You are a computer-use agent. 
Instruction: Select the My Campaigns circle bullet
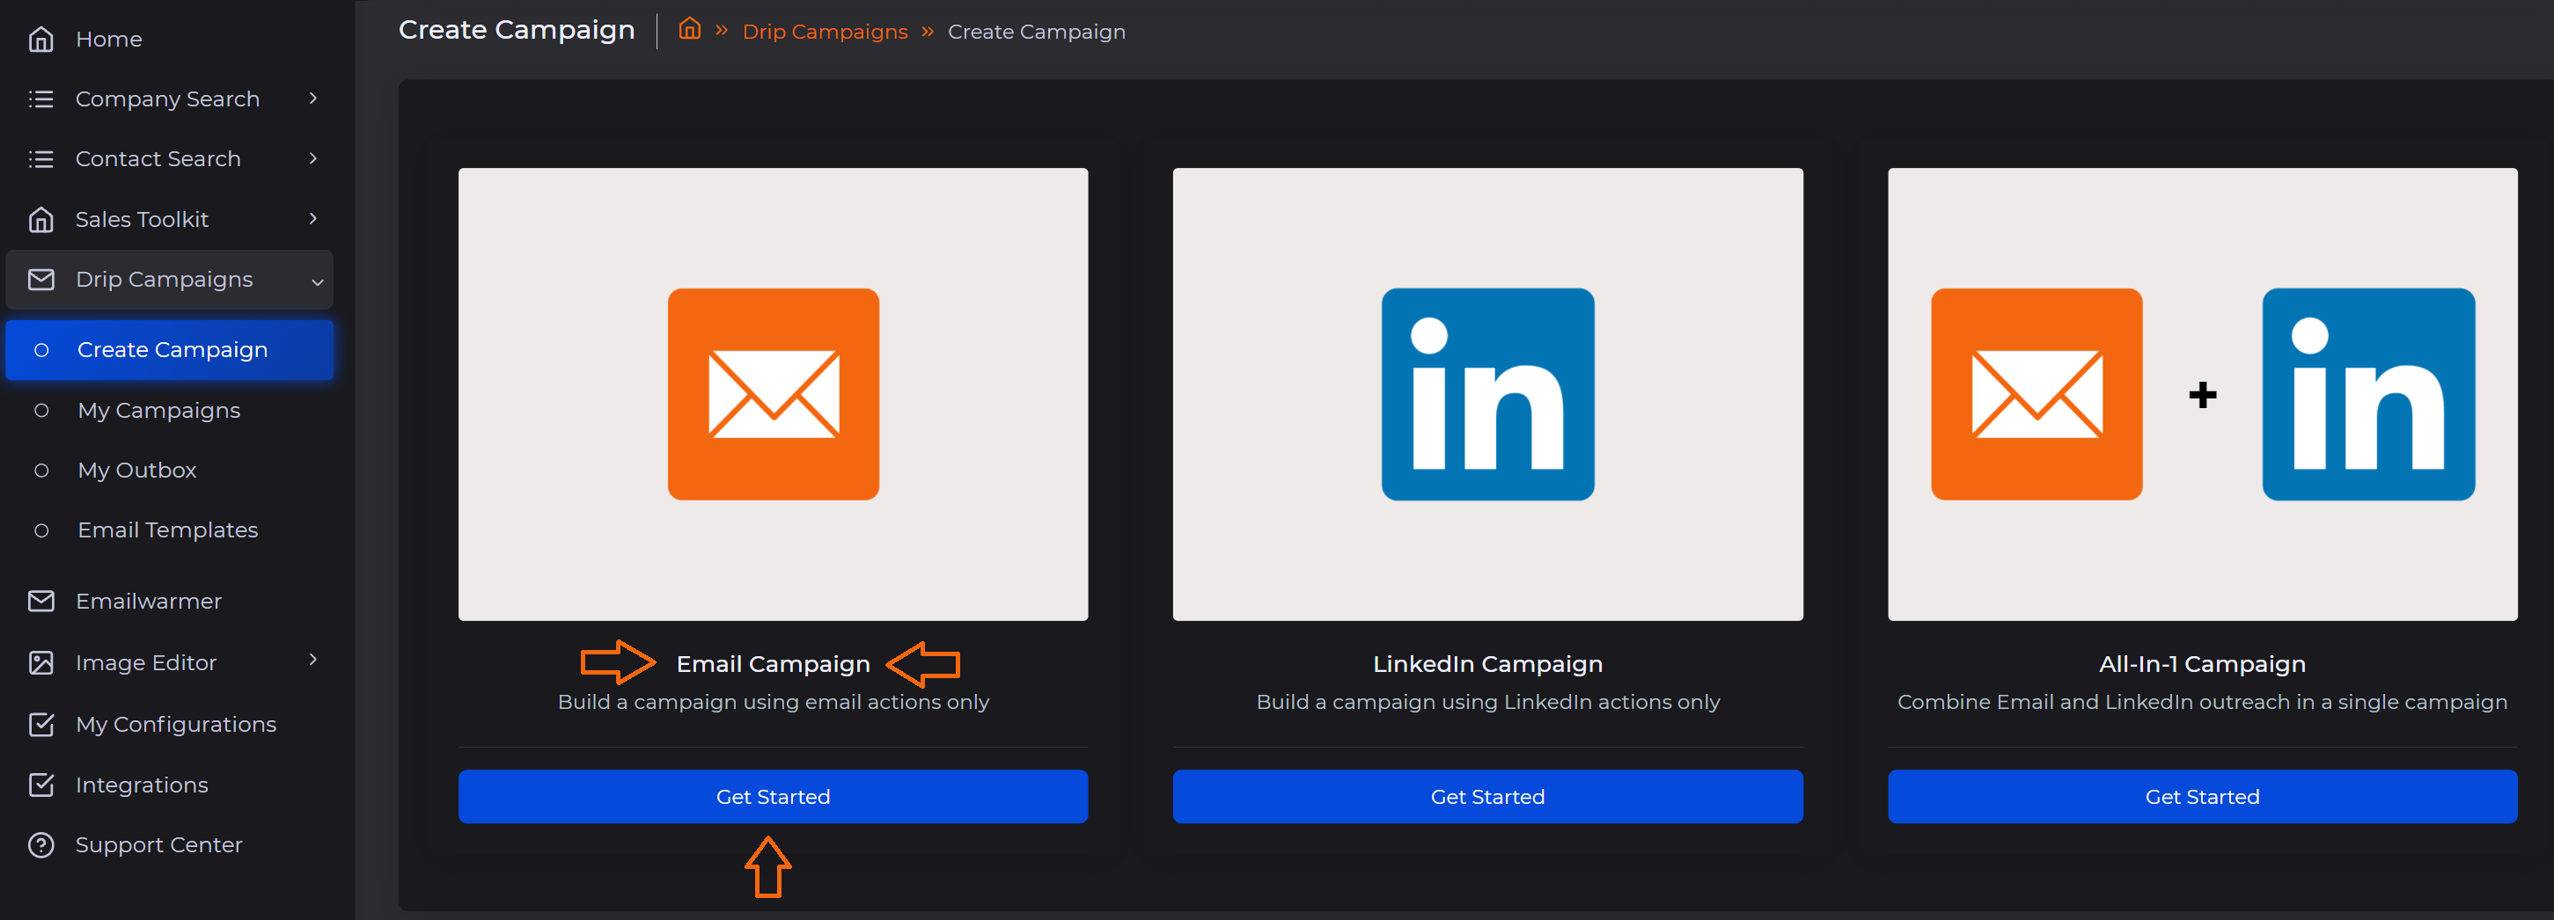[41, 411]
